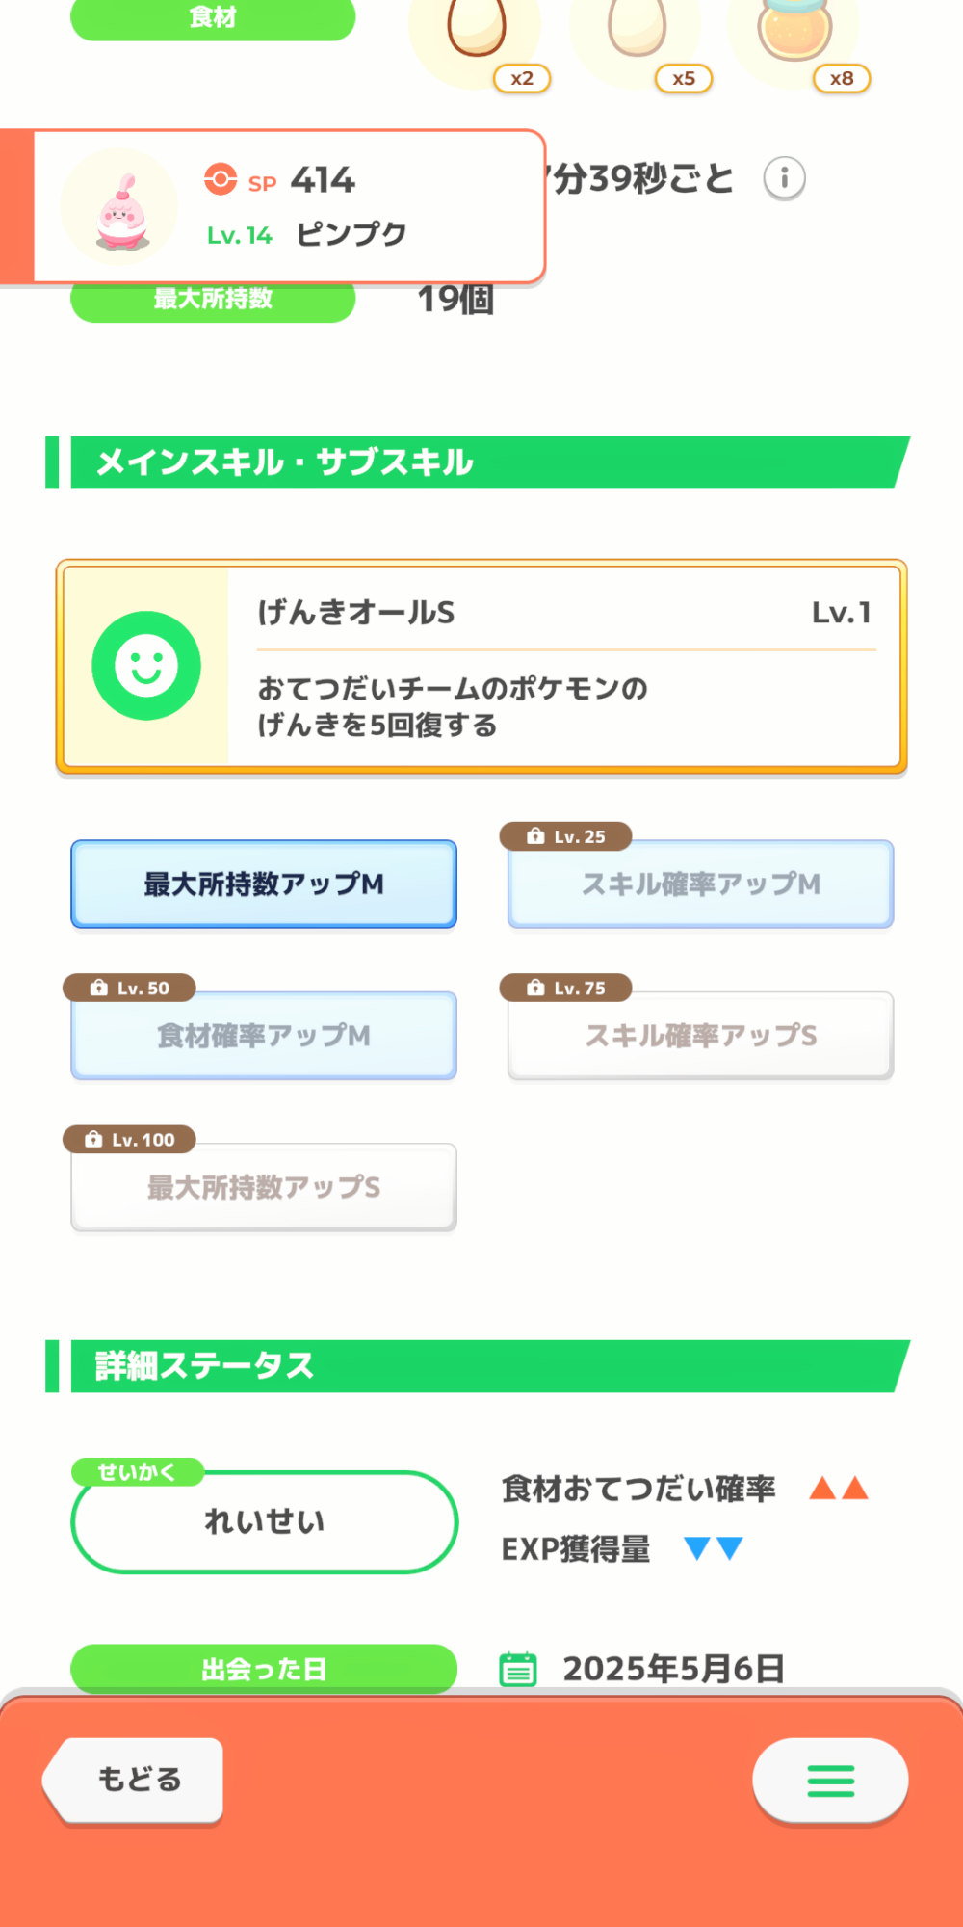Tap locked 最大所持数アップS sub skill
This screenshot has height=1927, width=963.
[x=264, y=1187]
